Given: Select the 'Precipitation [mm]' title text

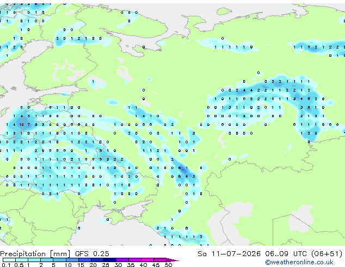Looking at the screenshot, I should click(35, 254).
